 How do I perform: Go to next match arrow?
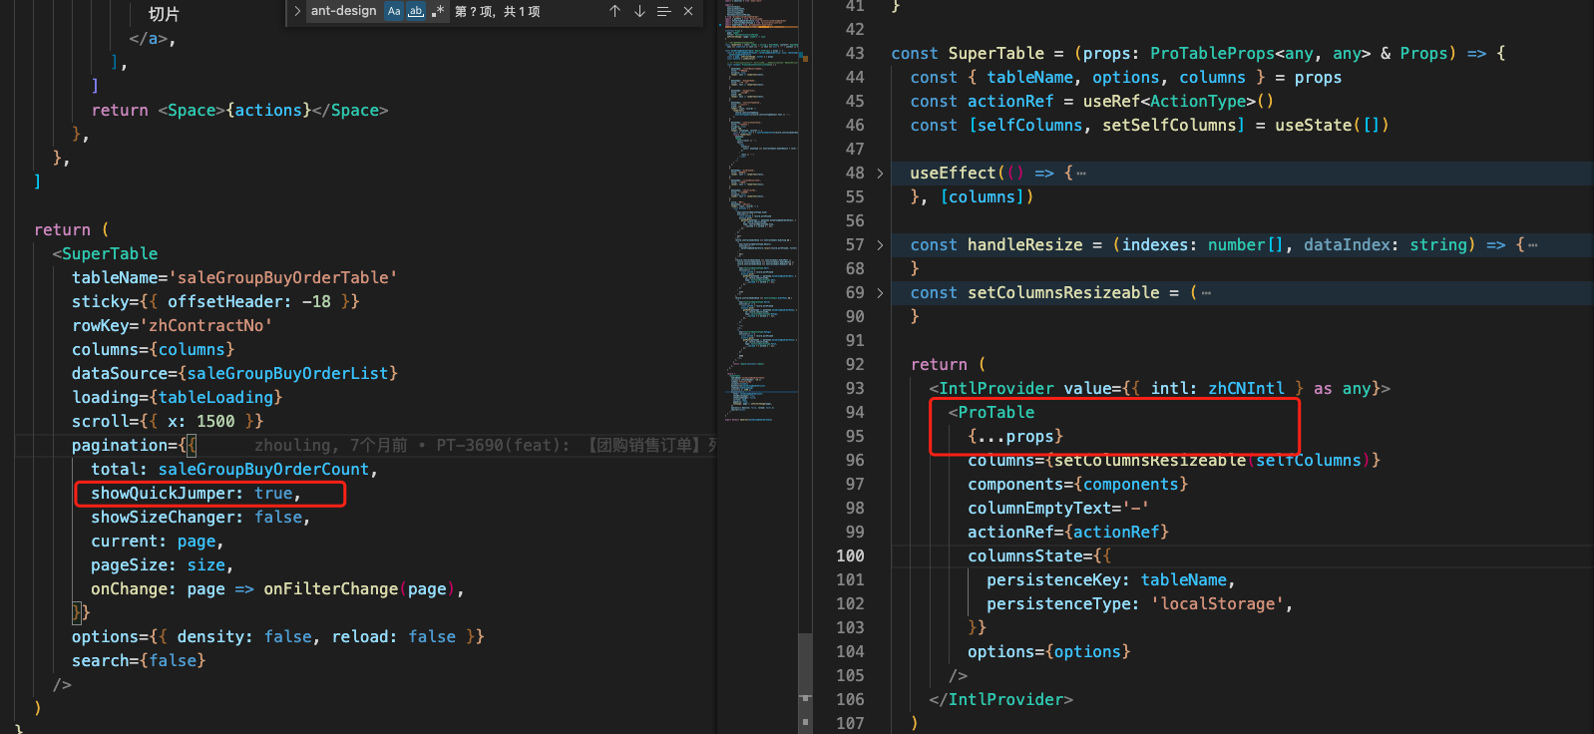639,11
